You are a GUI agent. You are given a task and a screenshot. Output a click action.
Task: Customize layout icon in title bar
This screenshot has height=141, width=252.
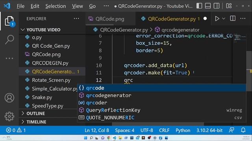229,6
